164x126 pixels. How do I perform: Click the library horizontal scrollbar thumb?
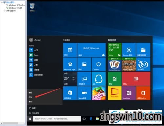(x=10, y=123)
